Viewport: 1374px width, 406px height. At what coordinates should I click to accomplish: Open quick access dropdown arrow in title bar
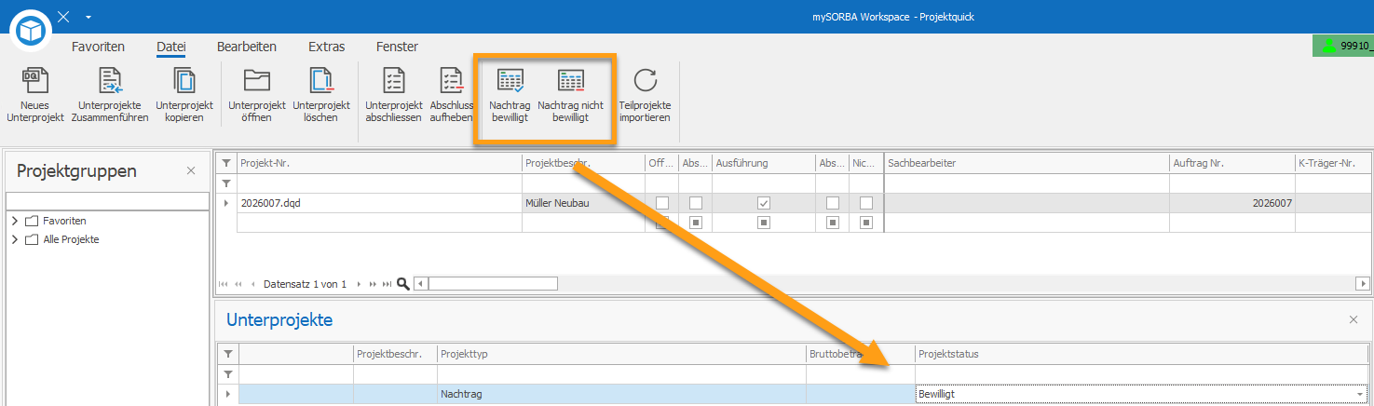(x=88, y=17)
